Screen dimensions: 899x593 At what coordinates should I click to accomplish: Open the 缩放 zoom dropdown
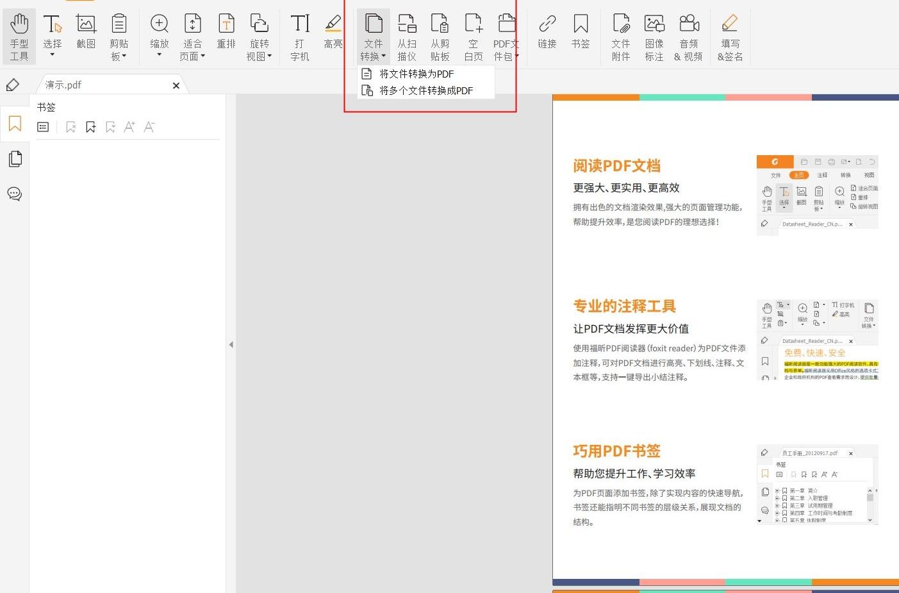158,55
